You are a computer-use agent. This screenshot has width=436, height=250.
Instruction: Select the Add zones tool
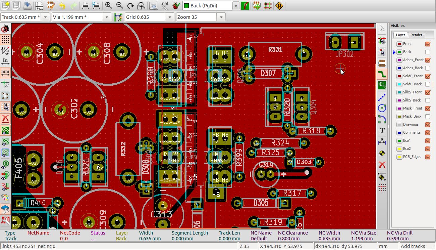point(382,85)
